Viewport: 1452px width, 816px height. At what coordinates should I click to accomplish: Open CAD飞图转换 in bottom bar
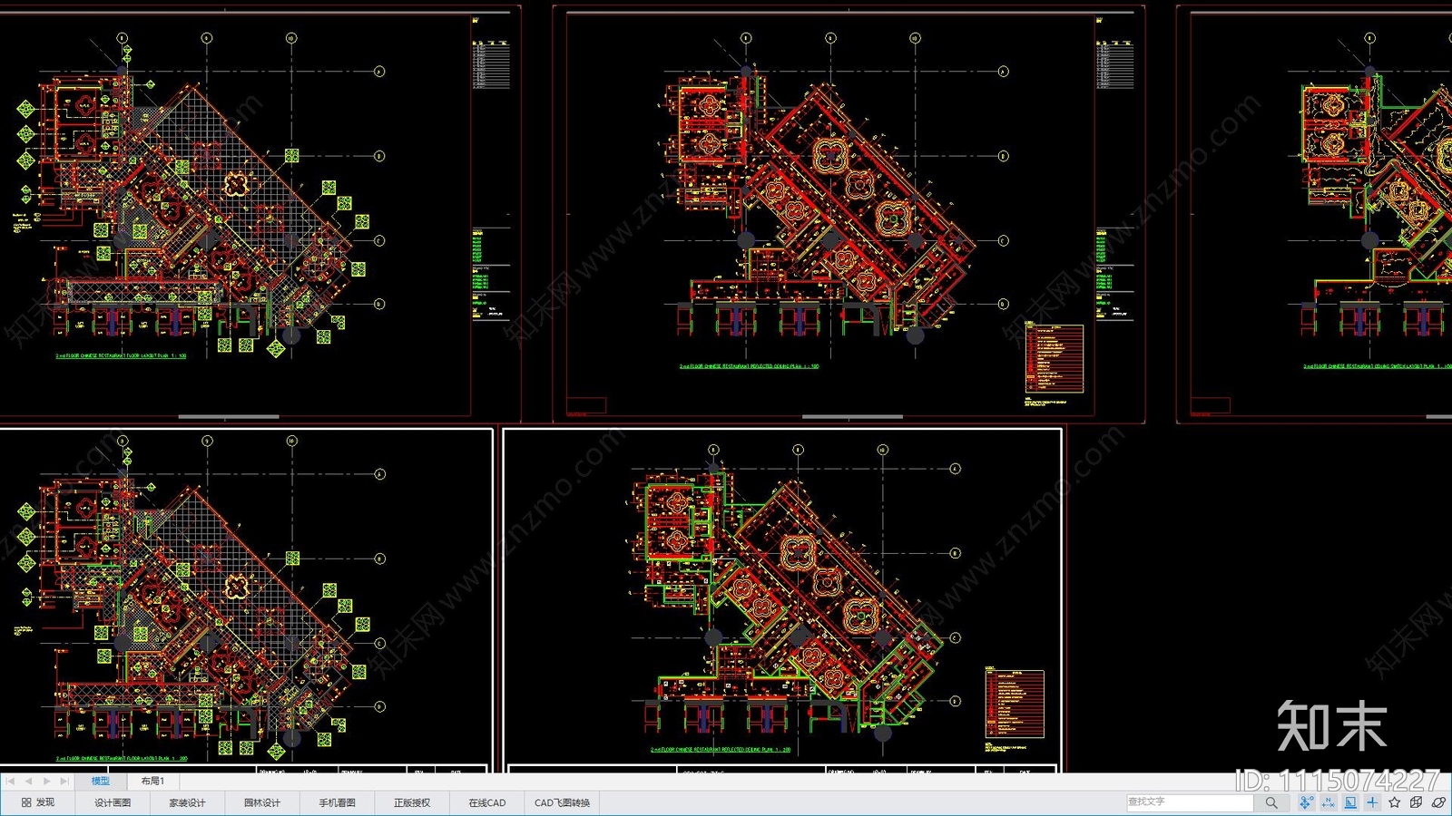pyautogui.click(x=563, y=802)
